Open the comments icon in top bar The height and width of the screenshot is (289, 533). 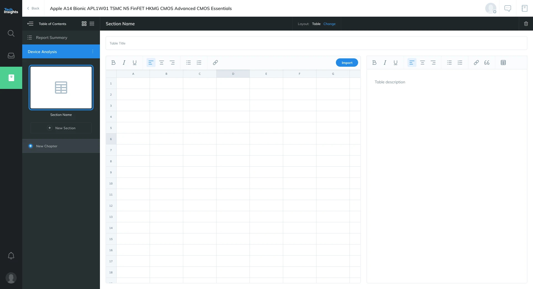tap(508, 8)
